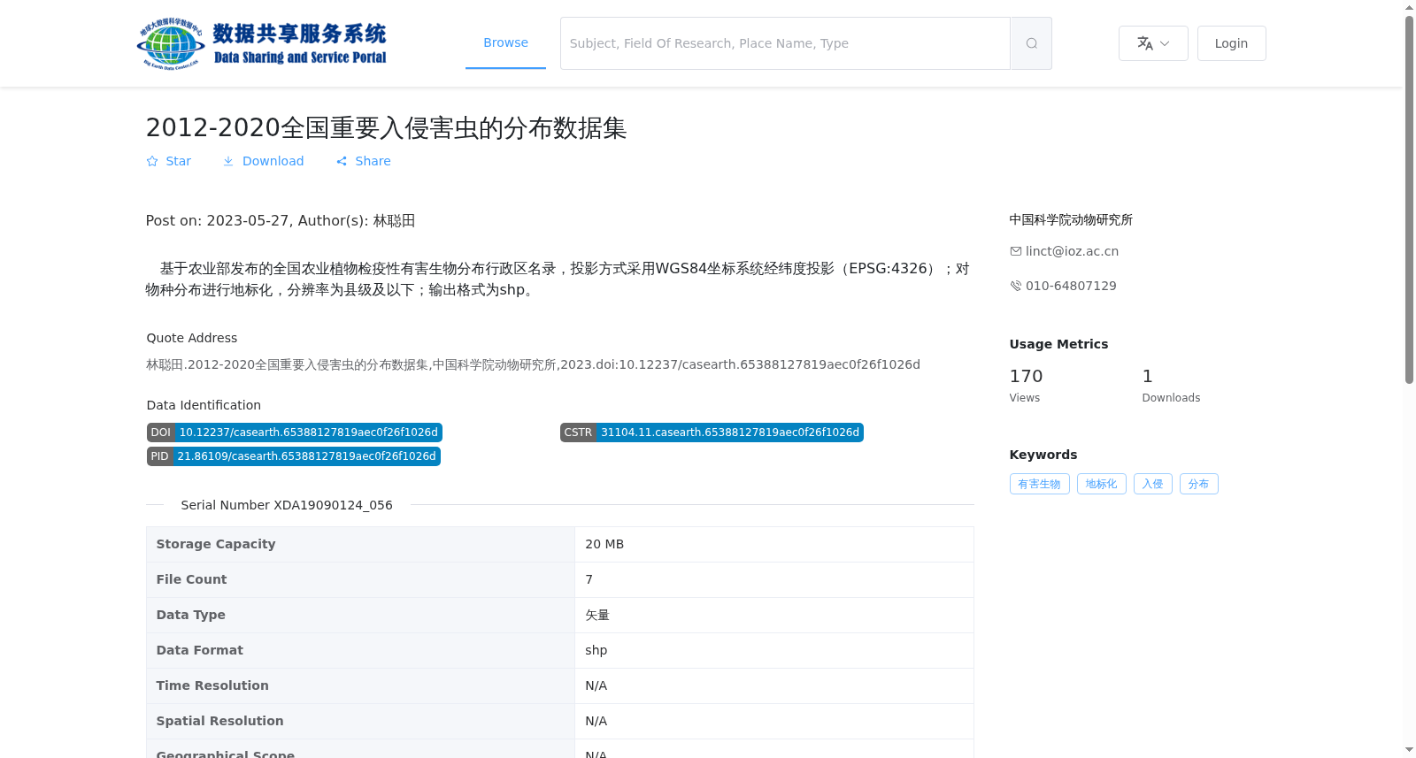Open the PID badge 21.86109/casearth link

tap(294, 456)
